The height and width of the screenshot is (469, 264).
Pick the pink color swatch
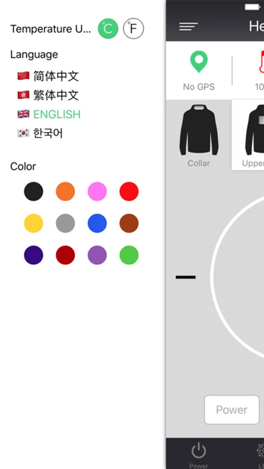97,191
